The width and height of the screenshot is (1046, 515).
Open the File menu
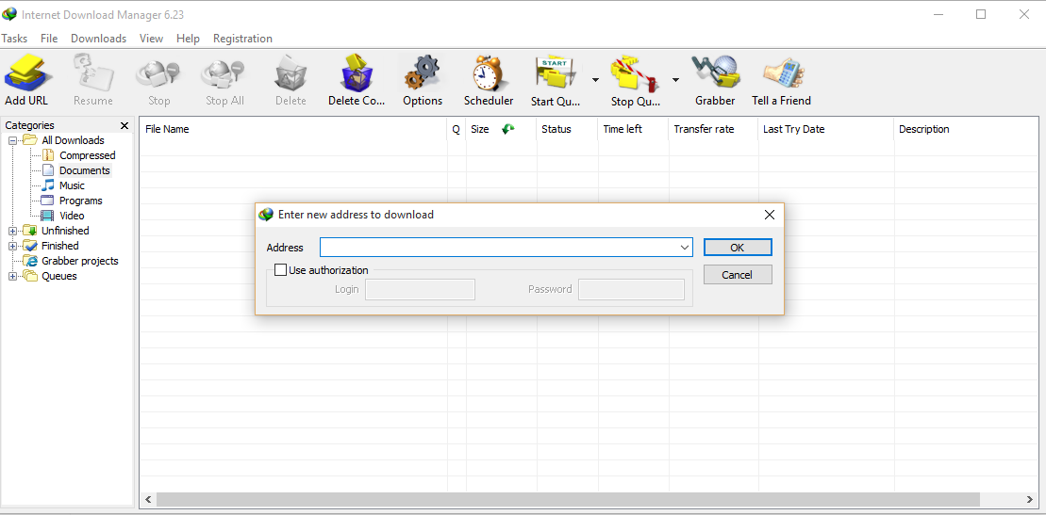tap(49, 39)
